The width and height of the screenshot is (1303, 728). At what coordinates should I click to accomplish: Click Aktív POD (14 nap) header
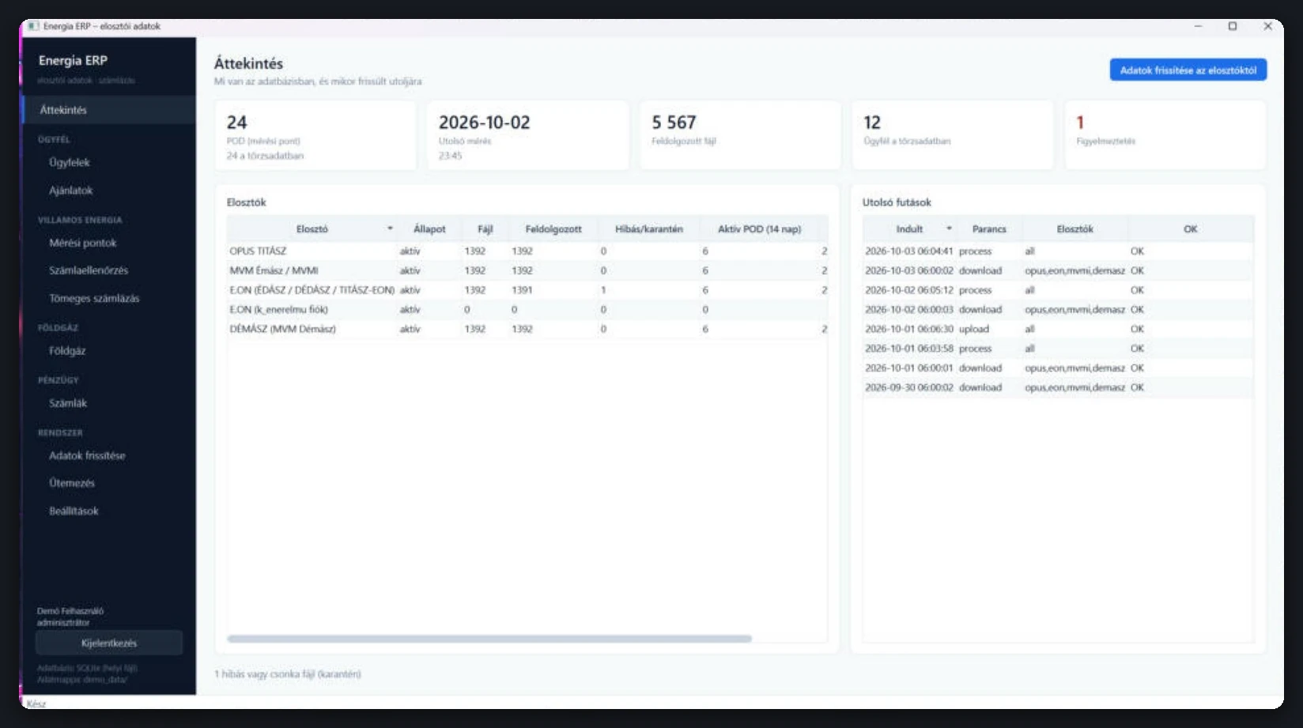coord(759,228)
